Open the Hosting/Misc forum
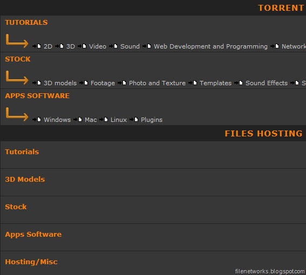The height and width of the screenshot is (275, 306). click(31, 262)
